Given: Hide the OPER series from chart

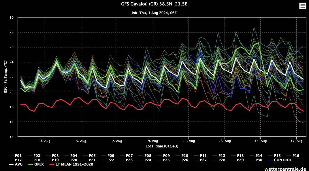Looking at the screenshot, I should pos(39,164).
